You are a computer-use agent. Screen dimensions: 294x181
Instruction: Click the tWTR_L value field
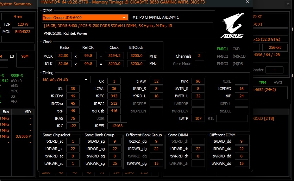tap(198, 96)
